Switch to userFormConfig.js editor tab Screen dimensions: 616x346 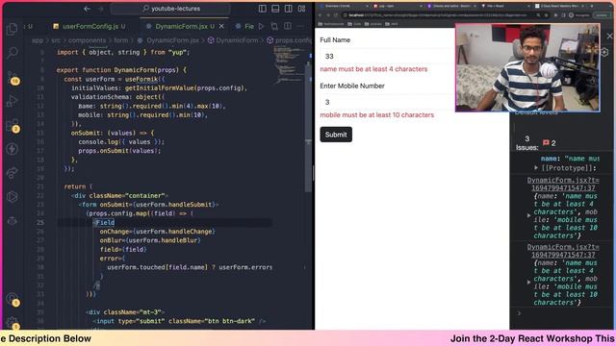click(90, 26)
